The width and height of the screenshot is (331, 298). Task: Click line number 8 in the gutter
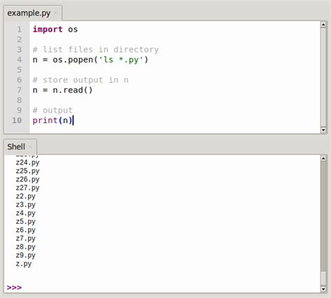point(19,100)
